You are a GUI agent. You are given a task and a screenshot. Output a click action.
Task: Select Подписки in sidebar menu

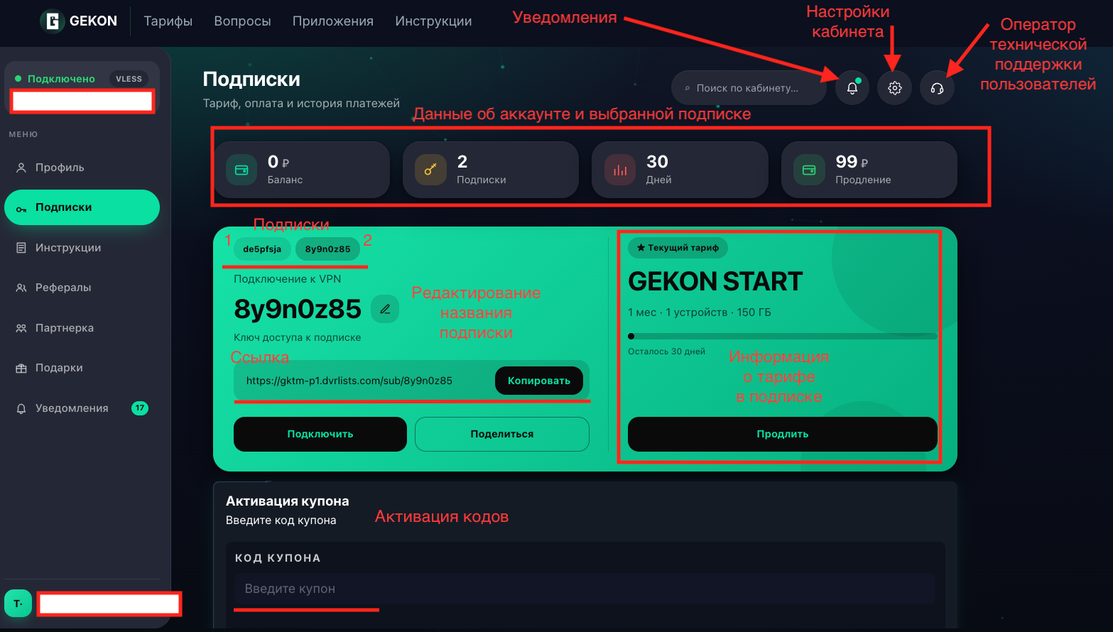pyautogui.click(x=82, y=207)
